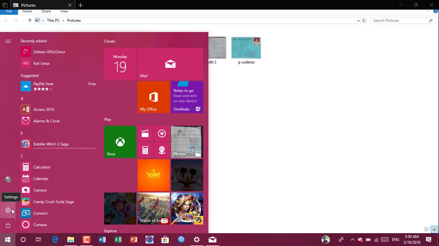
Task: Open Cortana from the app list
Action: click(58, 225)
